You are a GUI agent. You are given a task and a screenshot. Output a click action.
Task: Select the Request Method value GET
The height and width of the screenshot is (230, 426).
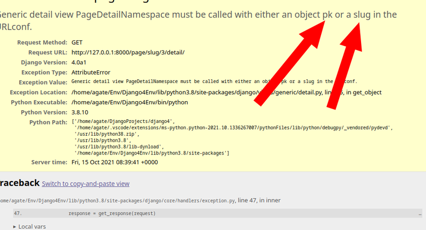click(x=77, y=43)
